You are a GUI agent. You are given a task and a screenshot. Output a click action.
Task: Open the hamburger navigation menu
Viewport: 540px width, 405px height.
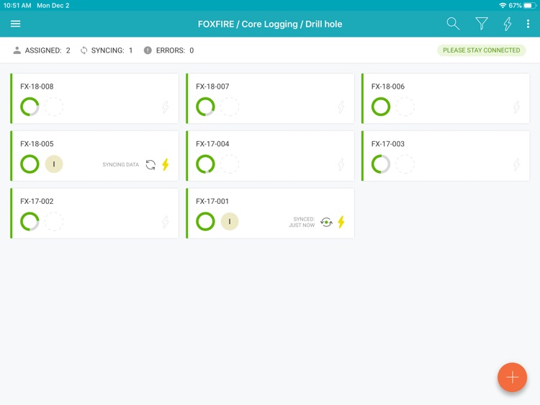click(x=16, y=24)
